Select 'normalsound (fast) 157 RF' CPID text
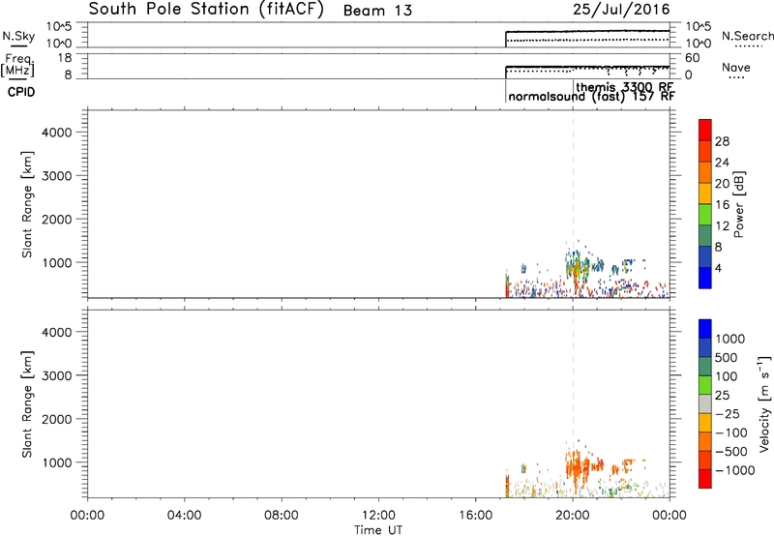Image resolution: width=774 pixels, height=536 pixels. pyautogui.click(x=591, y=96)
